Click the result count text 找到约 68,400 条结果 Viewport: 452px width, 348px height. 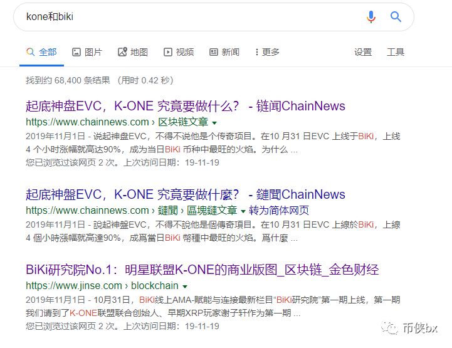point(68,80)
